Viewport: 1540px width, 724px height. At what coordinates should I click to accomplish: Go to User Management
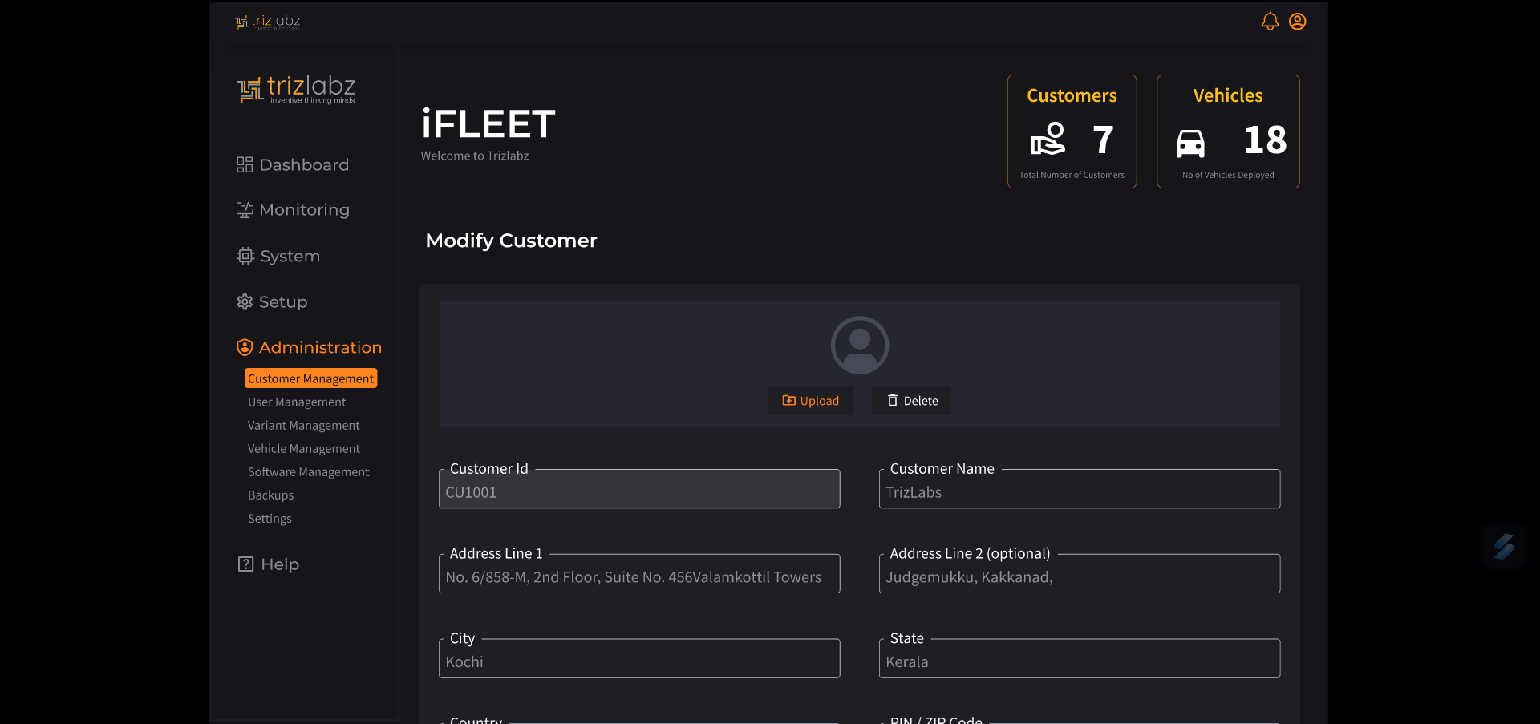point(297,402)
